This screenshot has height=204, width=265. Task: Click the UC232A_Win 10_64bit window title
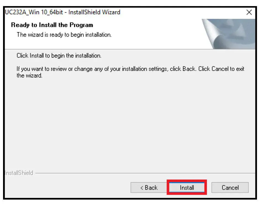[x=62, y=12]
